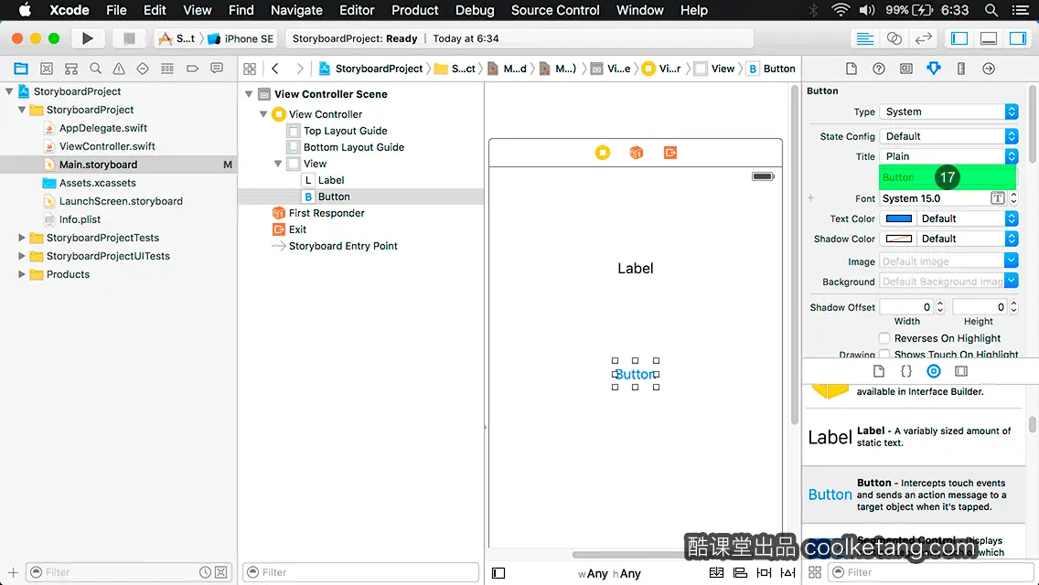Image resolution: width=1039 pixels, height=585 pixels.
Task: Open the Navigate menu
Action: [x=296, y=10]
